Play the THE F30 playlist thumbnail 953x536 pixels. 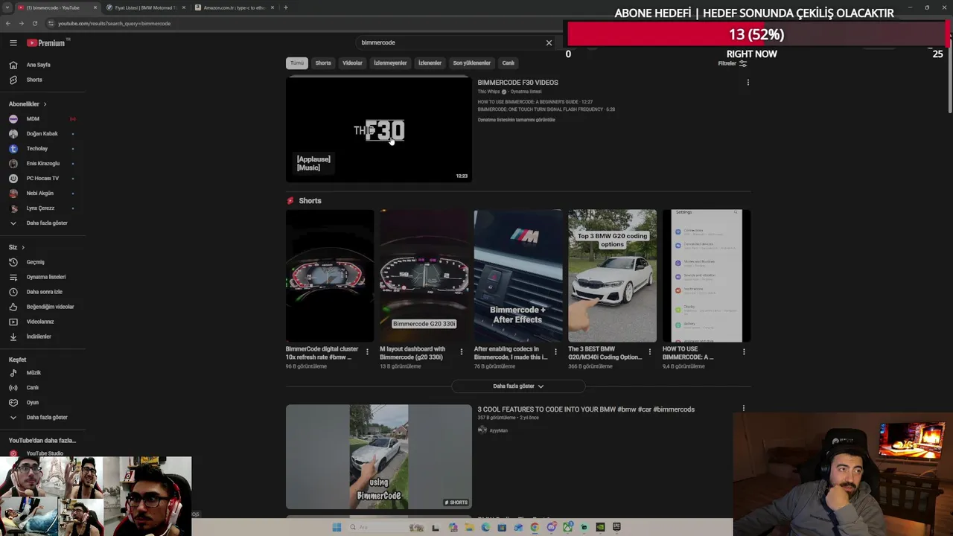(x=378, y=130)
